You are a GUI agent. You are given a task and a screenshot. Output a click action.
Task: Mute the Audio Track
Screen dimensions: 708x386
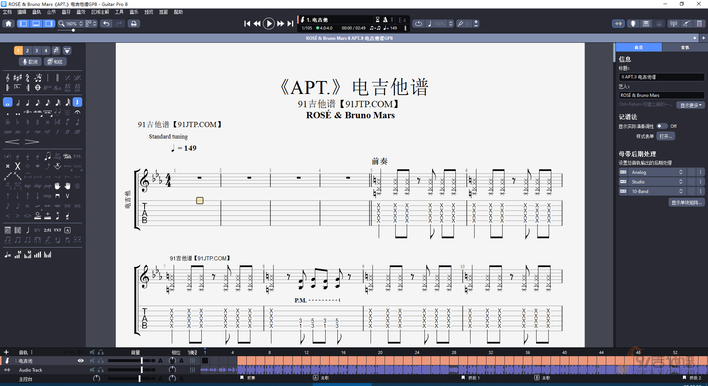(92, 370)
